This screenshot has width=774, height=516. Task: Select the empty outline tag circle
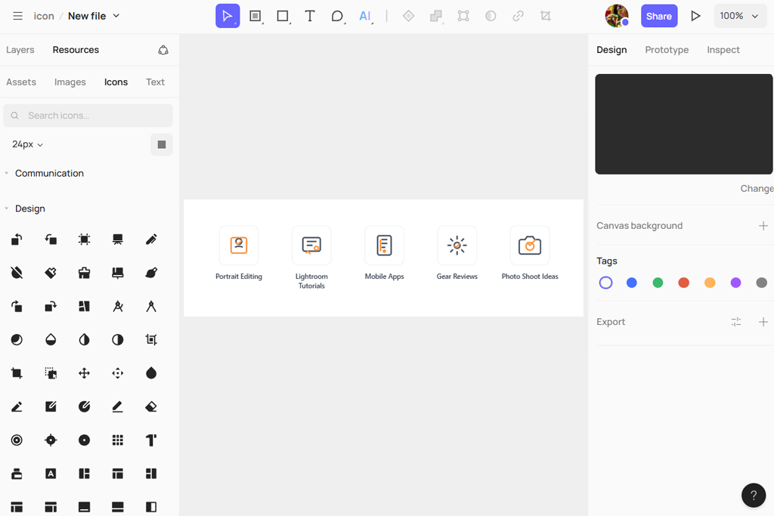tap(605, 283)
